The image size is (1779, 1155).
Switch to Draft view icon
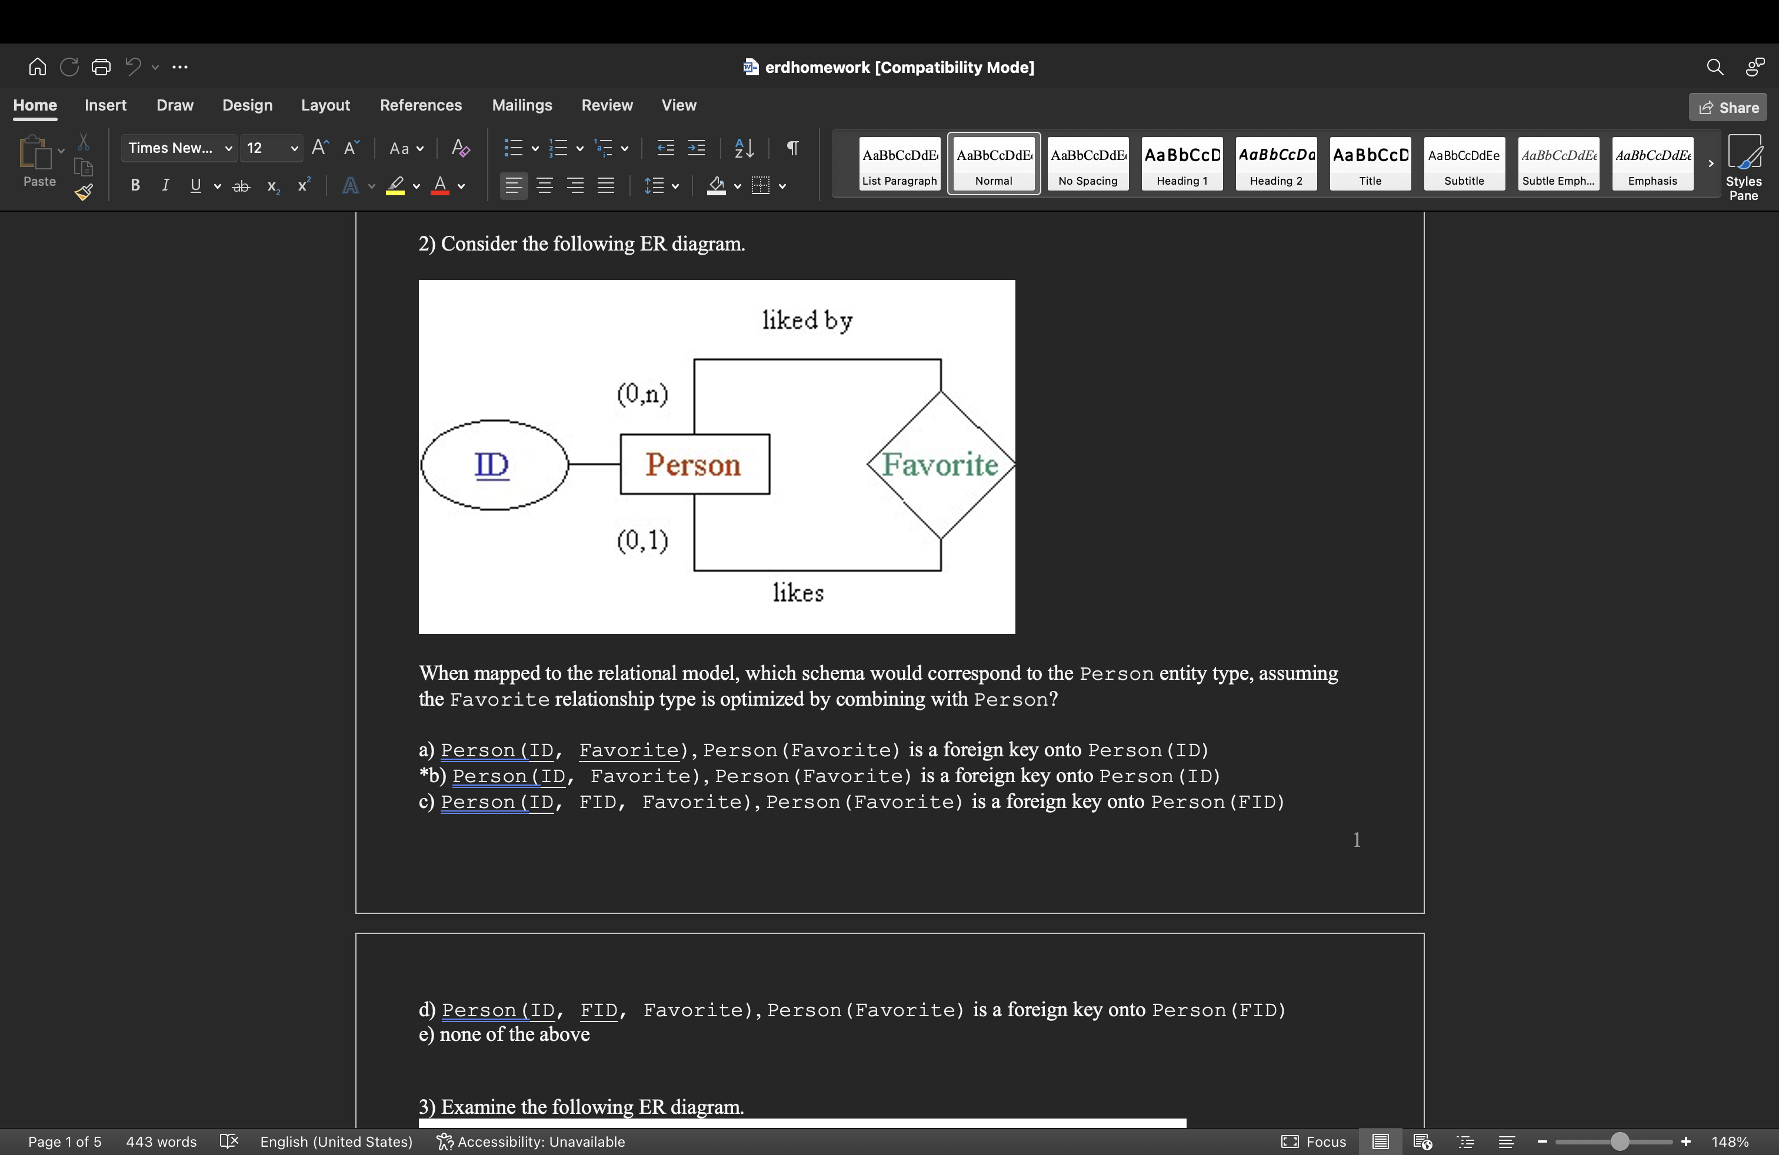[x=1507, y=1141]
